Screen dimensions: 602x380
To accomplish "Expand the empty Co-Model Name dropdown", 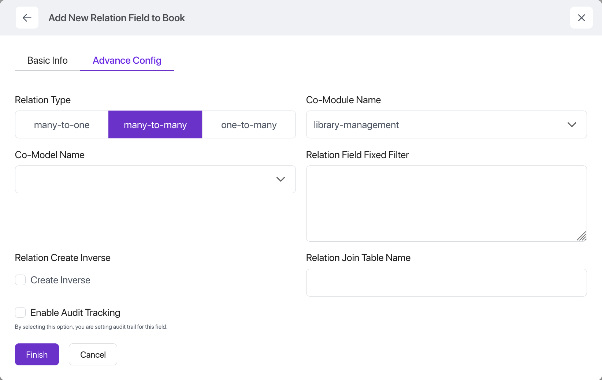I will click(146, 179).
